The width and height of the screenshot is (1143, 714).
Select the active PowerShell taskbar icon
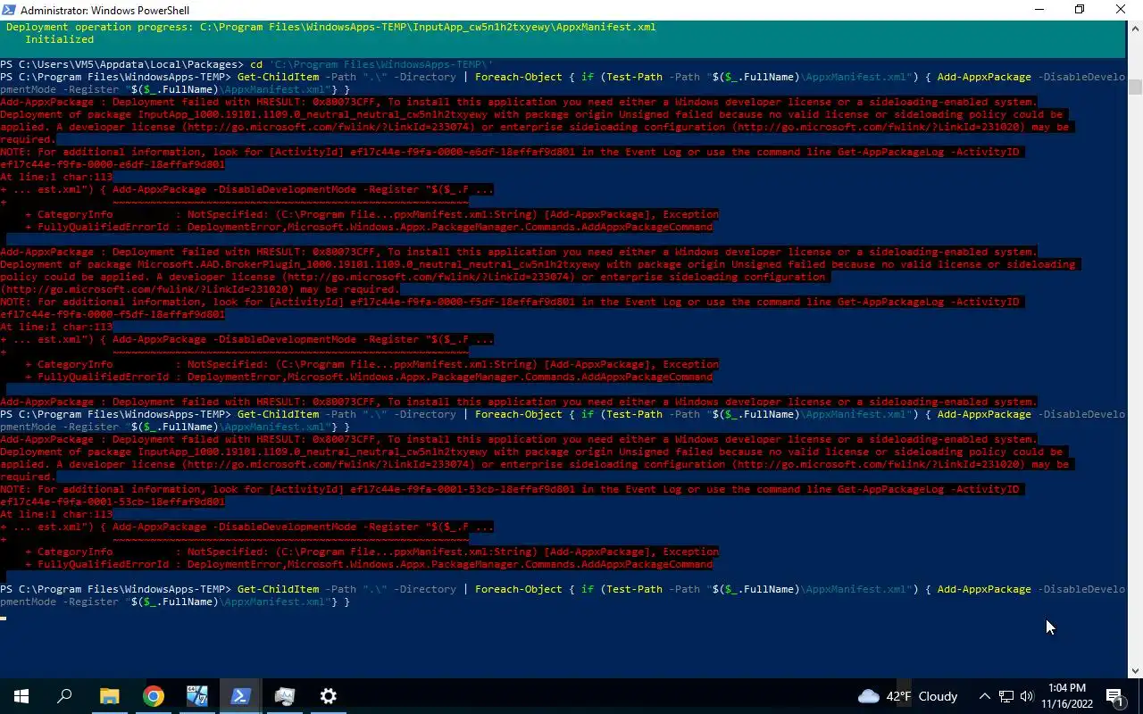[241, 696]
